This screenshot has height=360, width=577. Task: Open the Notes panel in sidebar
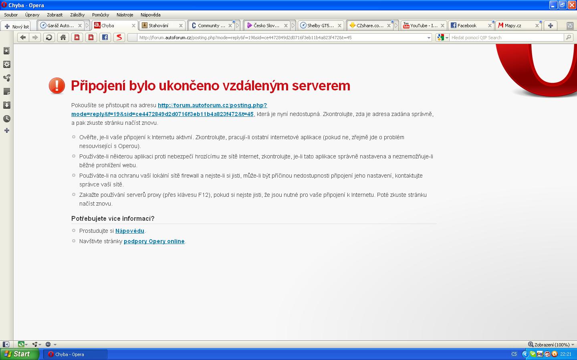[6, 92]
